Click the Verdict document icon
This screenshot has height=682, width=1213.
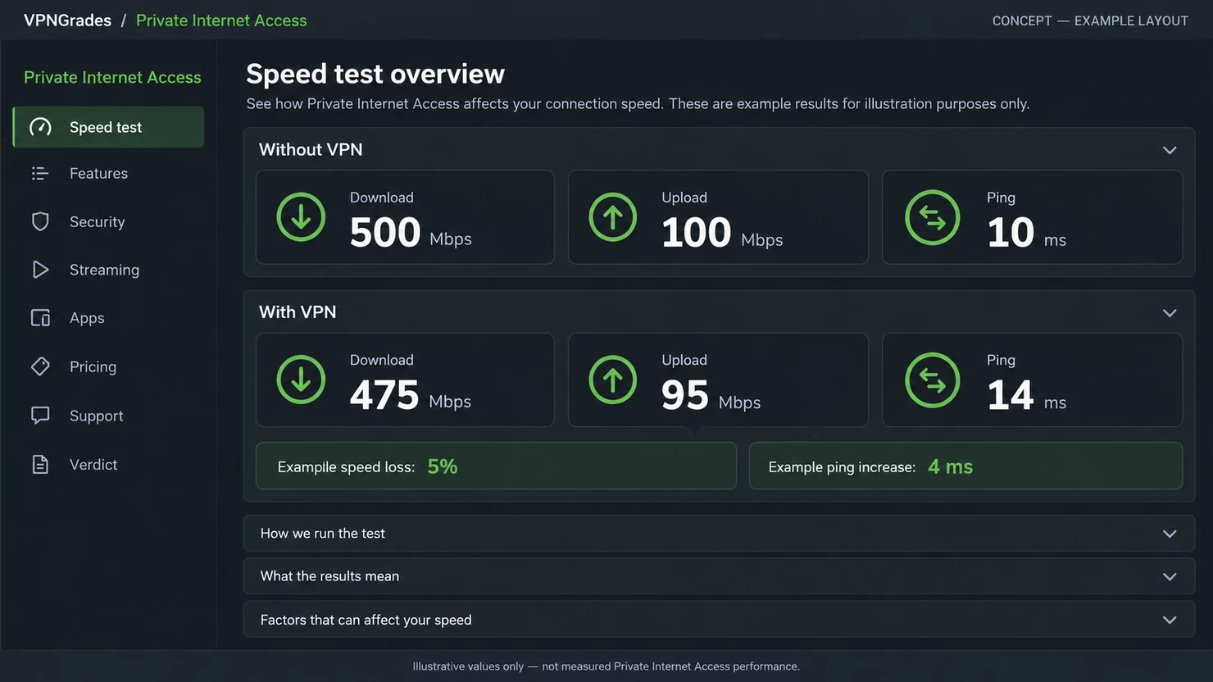[40, 465]
